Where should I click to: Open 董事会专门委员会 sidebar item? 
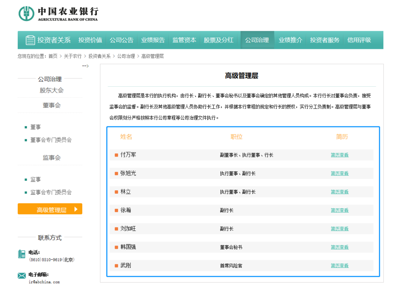(51, 140)
